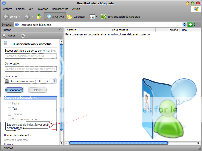The height and width of the screenshot is (151, 202).
Task: Open the Favoritos menu
Action: tap(42, 9)
